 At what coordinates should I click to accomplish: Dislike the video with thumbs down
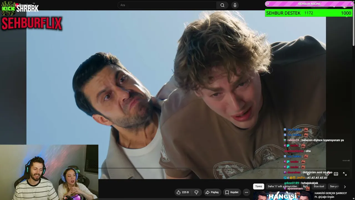tap(196, 192)
